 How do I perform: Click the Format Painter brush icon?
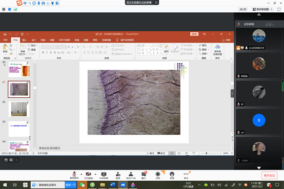pos(11,54)
